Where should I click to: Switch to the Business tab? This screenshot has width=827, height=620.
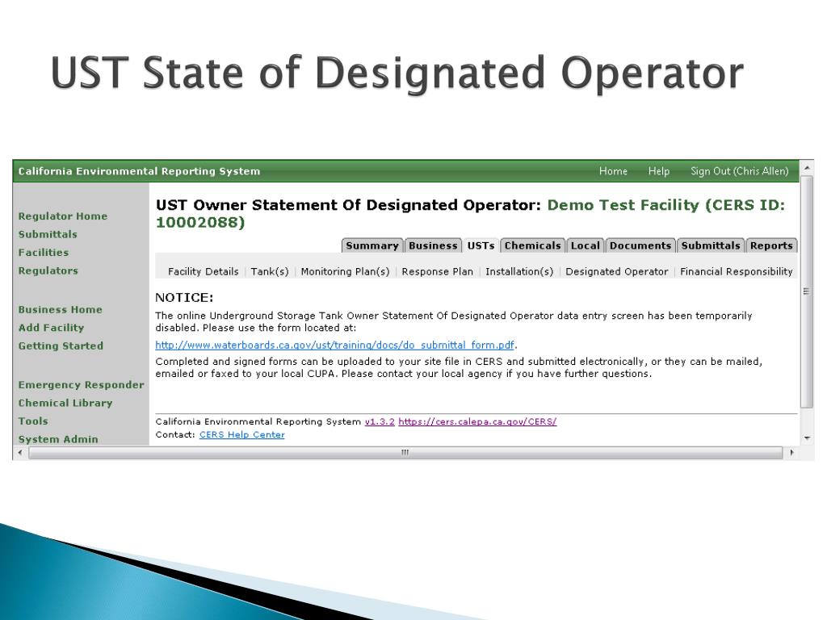click(433, 245)
